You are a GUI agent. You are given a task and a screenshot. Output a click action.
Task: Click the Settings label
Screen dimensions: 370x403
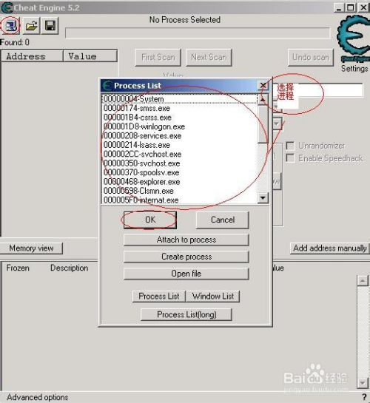pyautogui.click(x=354, y=69)
